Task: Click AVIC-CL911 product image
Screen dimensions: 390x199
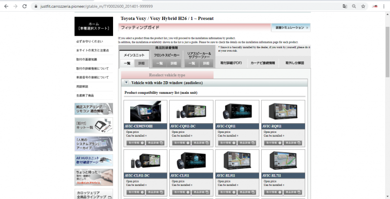Action: 191,161
